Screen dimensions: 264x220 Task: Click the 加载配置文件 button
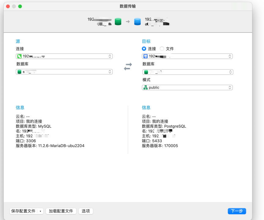61,211
